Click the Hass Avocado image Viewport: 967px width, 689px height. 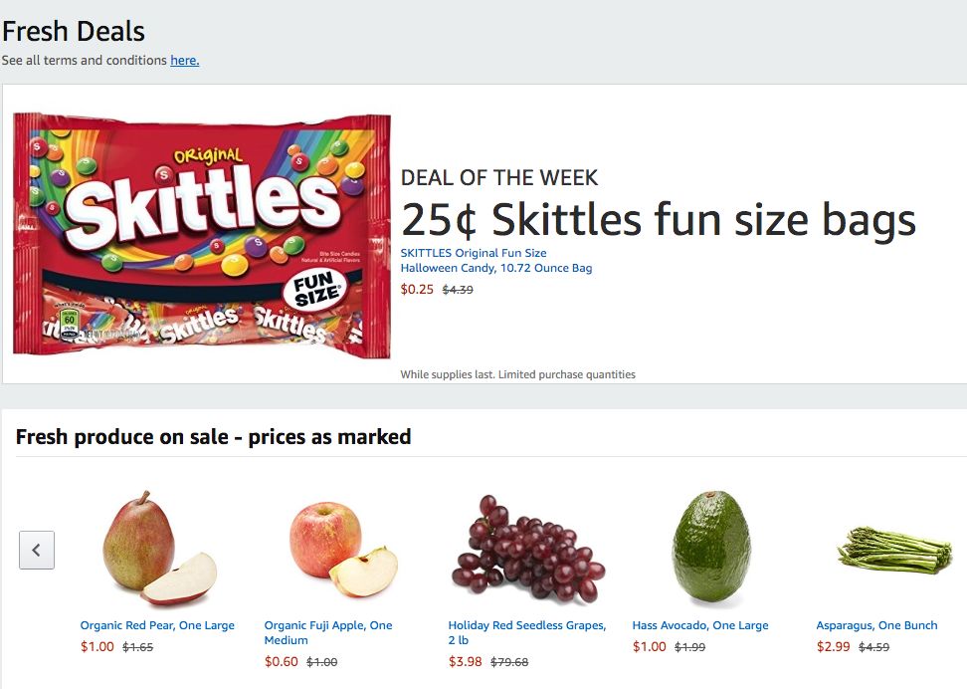coord(710,549)
